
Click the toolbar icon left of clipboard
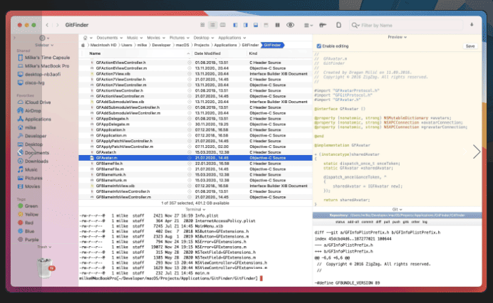323,25
